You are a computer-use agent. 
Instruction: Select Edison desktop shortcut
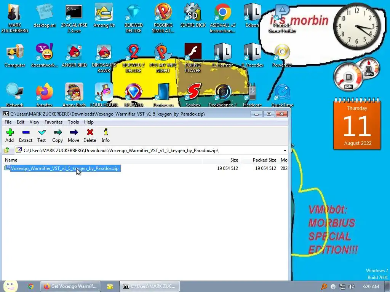[252, 15]
